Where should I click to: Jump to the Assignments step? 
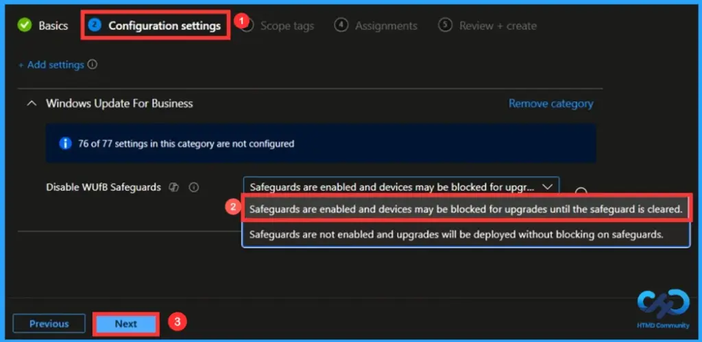click(x=376, y=25)
